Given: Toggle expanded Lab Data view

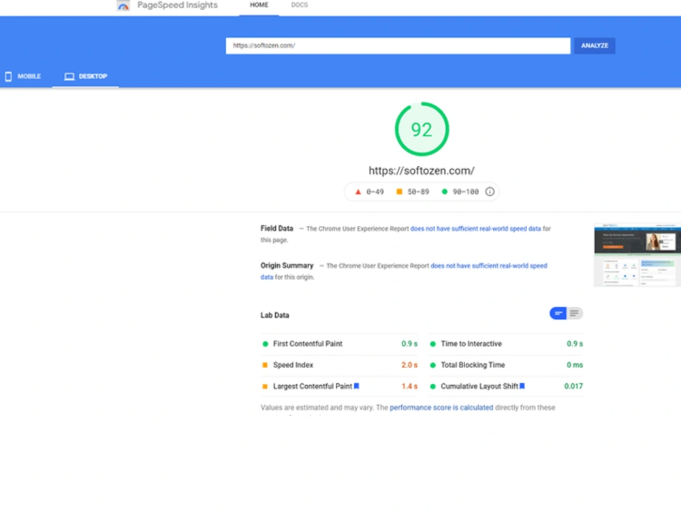Looking at the screenshot, I should tap(574, 313).
